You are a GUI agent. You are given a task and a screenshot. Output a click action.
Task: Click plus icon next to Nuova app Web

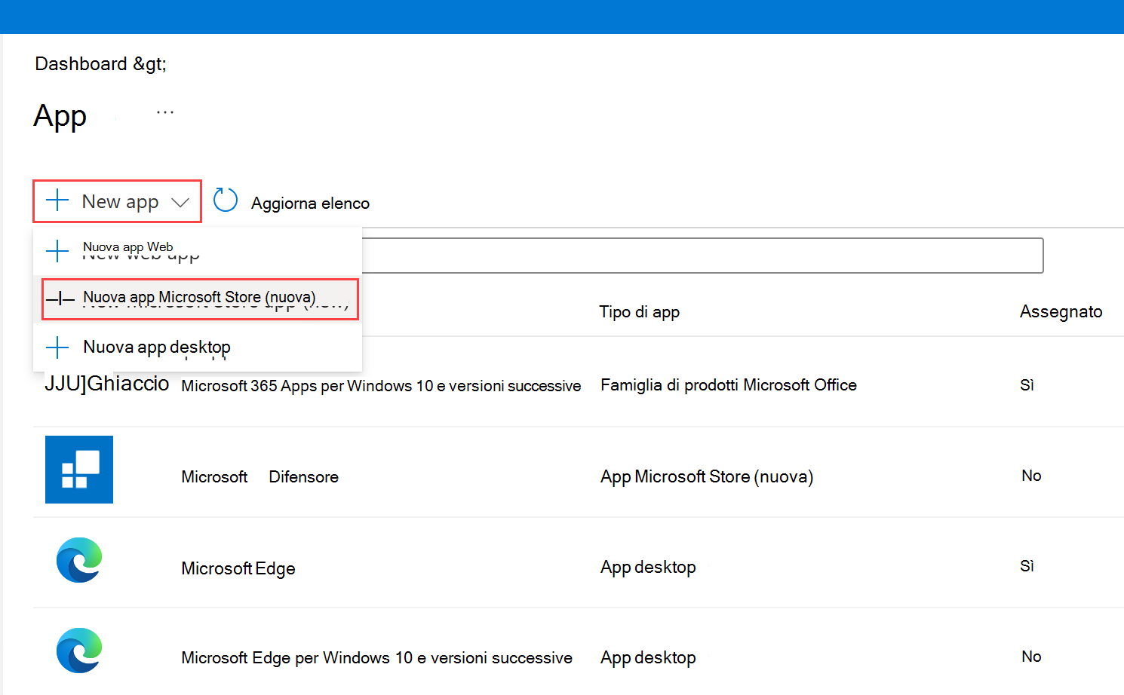(57, 251)
